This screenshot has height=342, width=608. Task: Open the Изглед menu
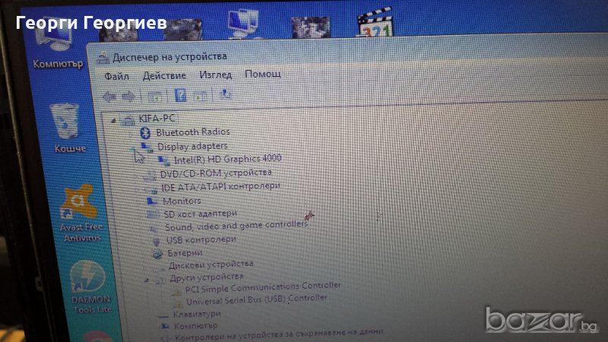coord(215,75)
